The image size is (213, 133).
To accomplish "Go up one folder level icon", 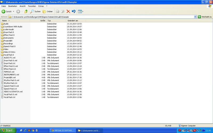I will pos(26,11).
